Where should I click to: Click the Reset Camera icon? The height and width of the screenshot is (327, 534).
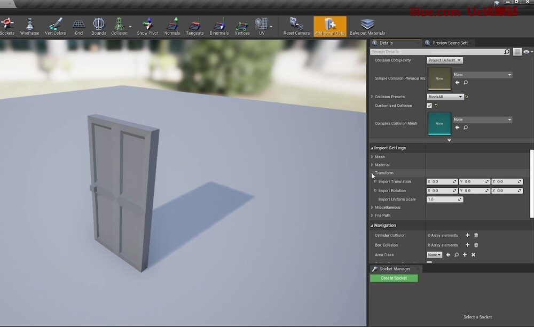point(296,26)
